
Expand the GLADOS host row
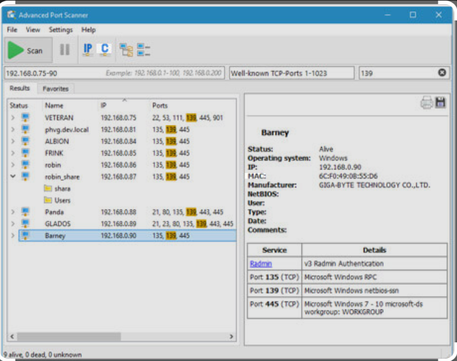13,223
